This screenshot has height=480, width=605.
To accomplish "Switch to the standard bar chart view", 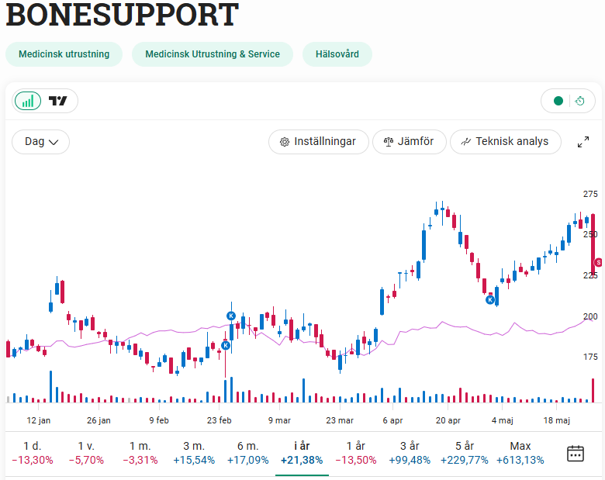I will coord(28,101).
